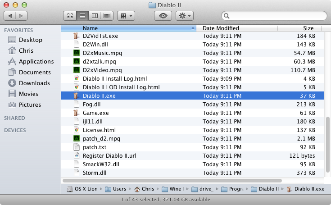Jump to Chris in path bar
331x205 pixels.
click(144, 189)
